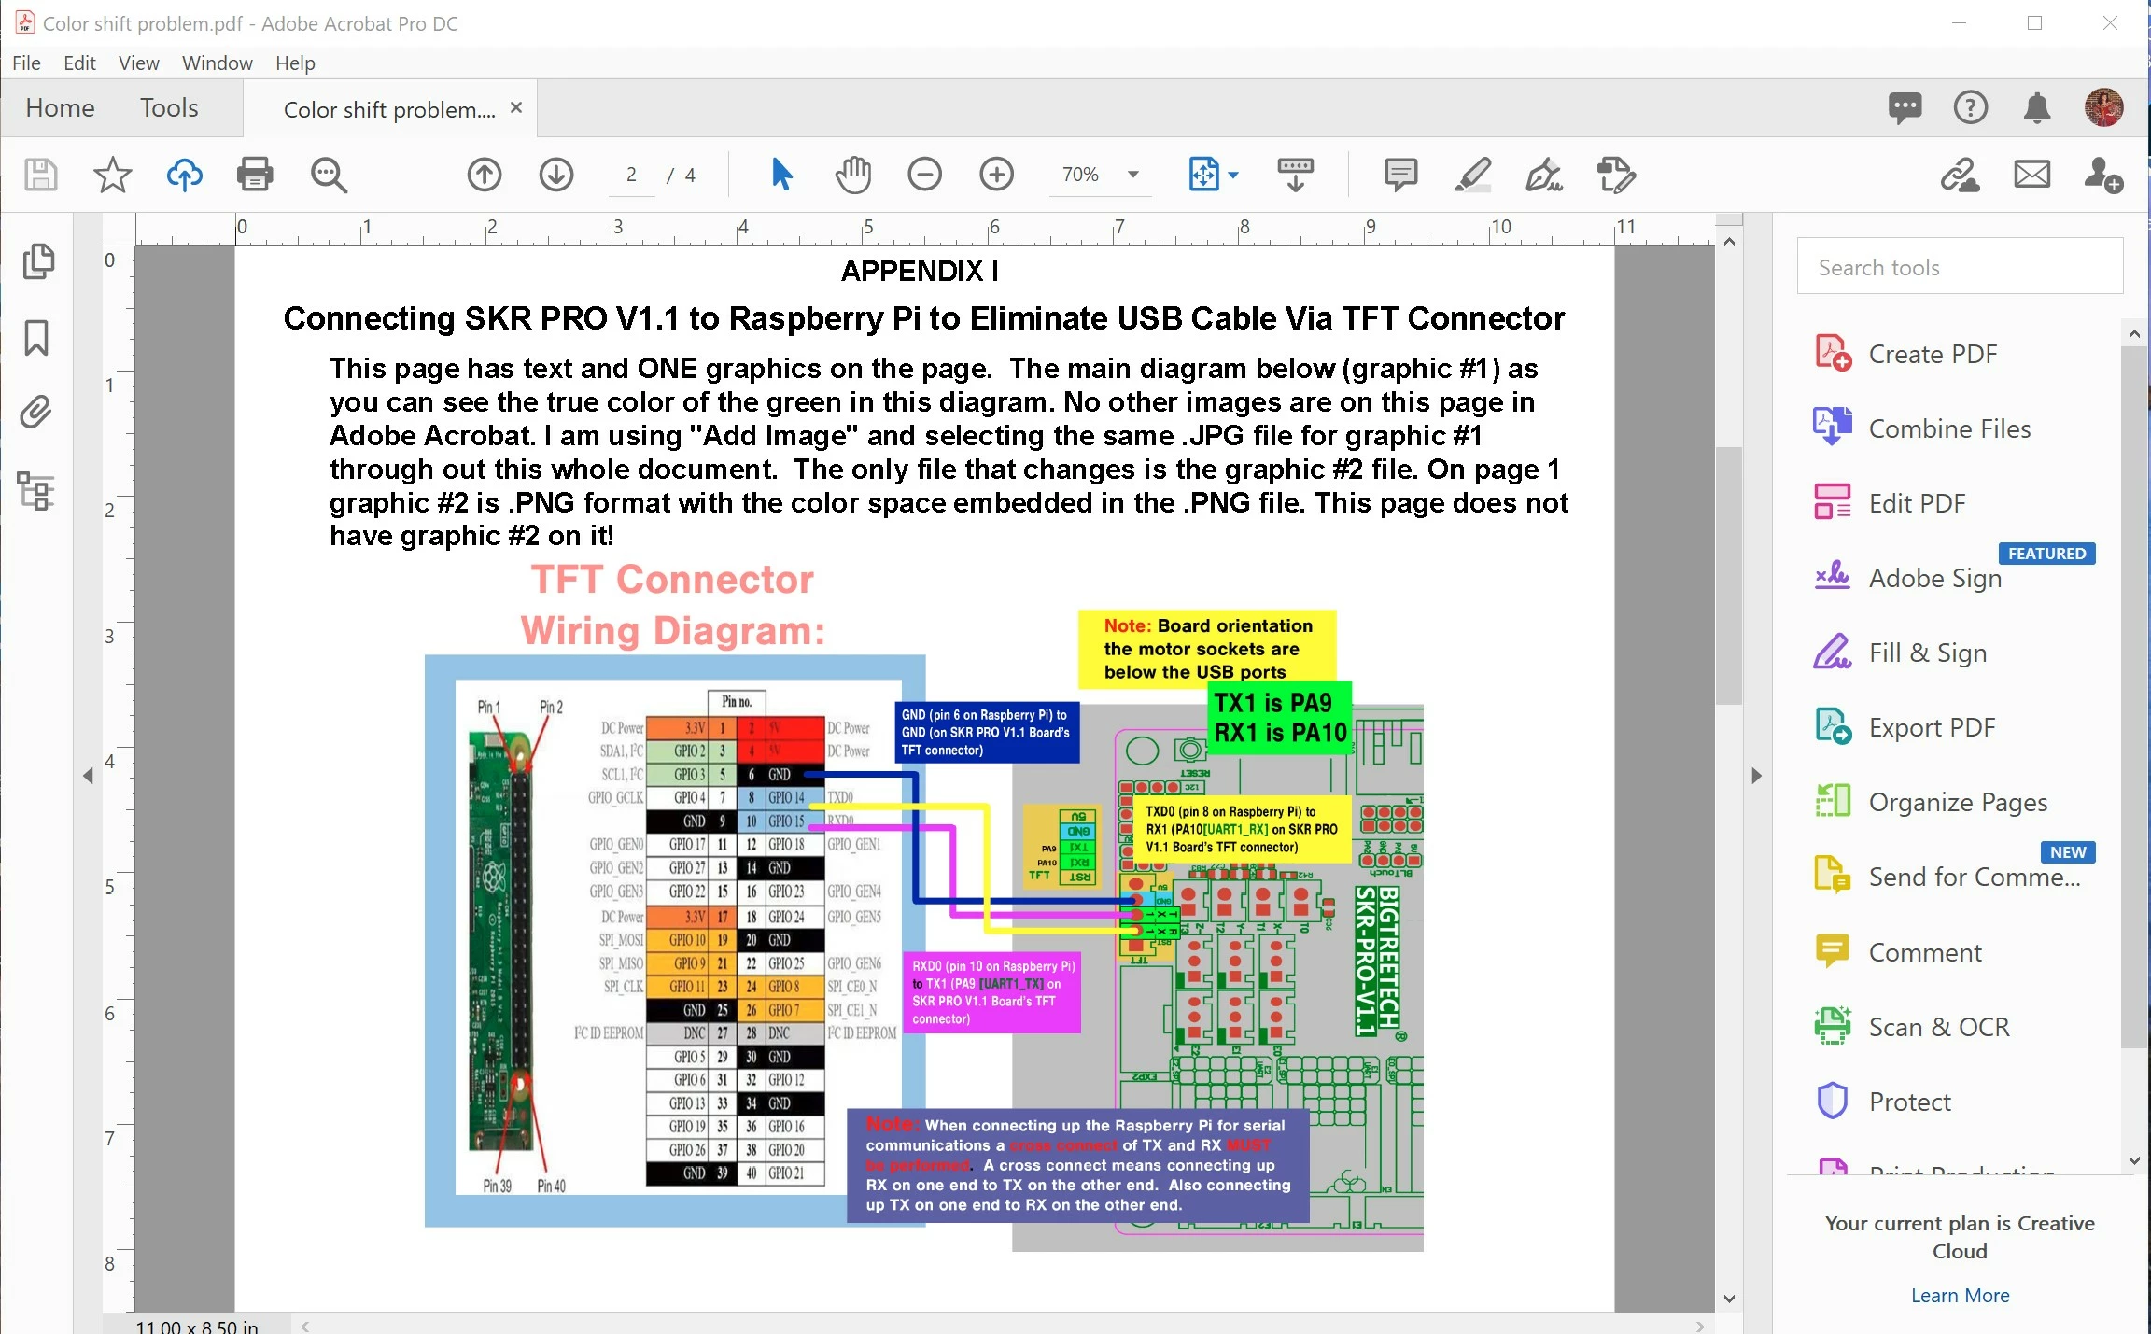Select the Hand pan tool
2151x1334 pixels.
(x=852, y=175)
